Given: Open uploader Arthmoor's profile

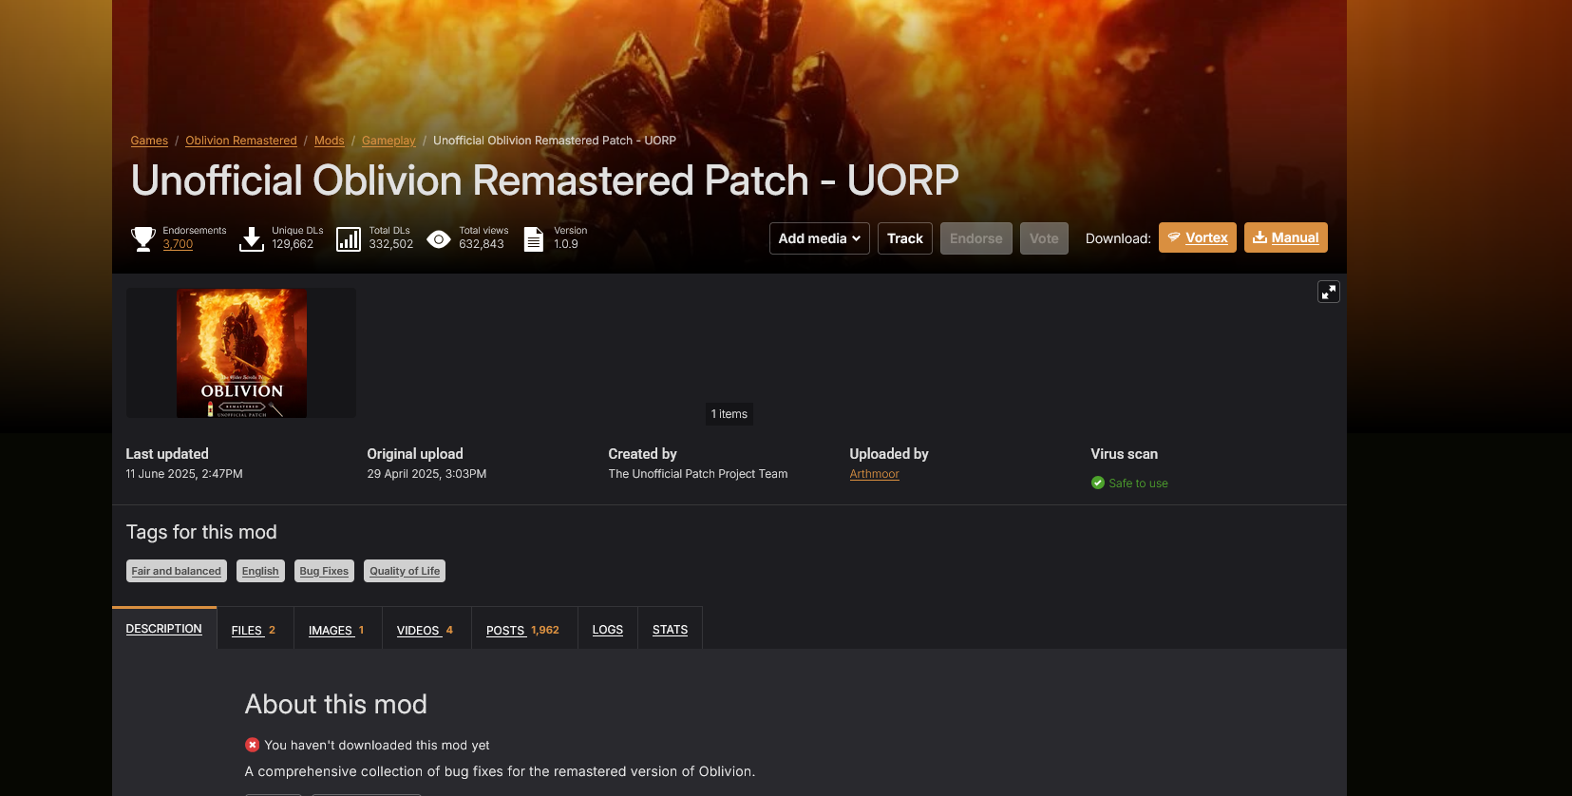Looking at the screenshot, I should coord(874,474).
